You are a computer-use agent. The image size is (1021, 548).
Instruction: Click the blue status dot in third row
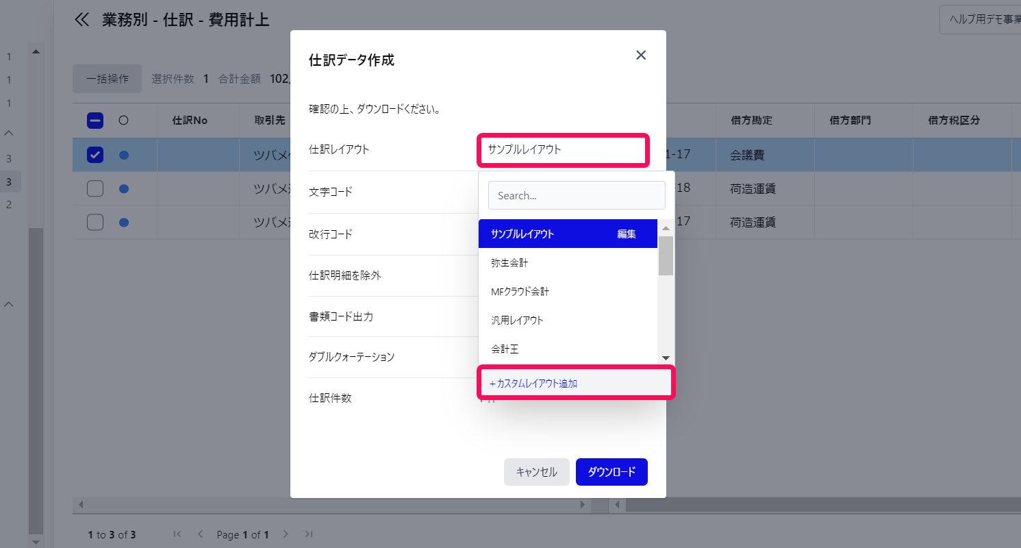(x=123, y=222)
